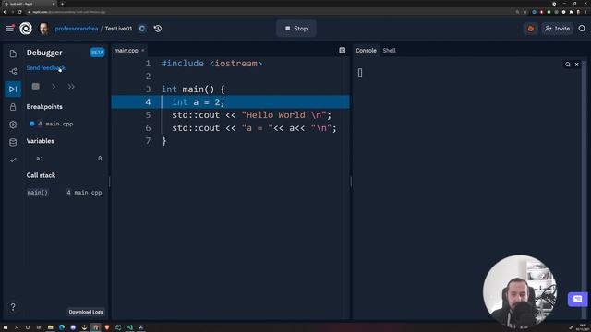Click '4 main.cpp' in the Call stack
Image resolution: width=591 pixels, height=332 pixels.
tap(84, 193)
